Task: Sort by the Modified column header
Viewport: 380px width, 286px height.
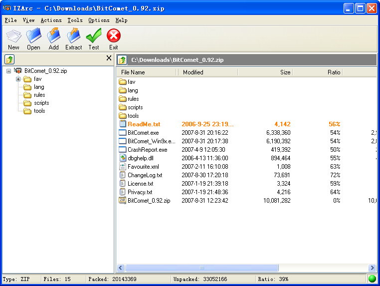Action: 208,72
